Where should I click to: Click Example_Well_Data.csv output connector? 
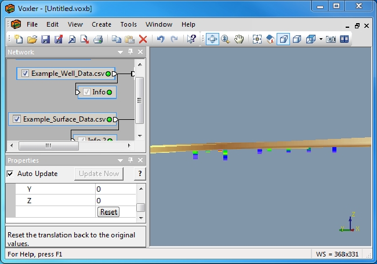(x=114, y=74)
